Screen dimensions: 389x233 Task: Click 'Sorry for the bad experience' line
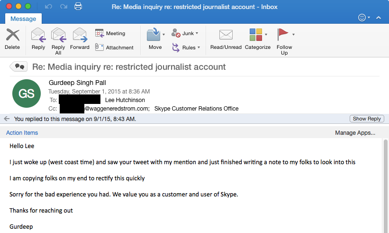(x=124, y=194)
